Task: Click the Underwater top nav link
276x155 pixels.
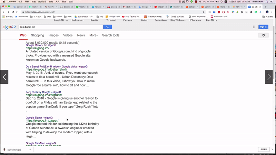Action: (x=77, y=20)
